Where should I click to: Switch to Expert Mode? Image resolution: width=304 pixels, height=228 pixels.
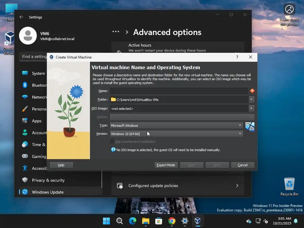(166, 165)
